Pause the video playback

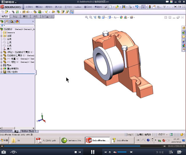point(93,152)
